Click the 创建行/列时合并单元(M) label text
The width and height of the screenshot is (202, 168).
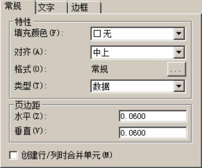pyautogui.click(x=67, y=155)
